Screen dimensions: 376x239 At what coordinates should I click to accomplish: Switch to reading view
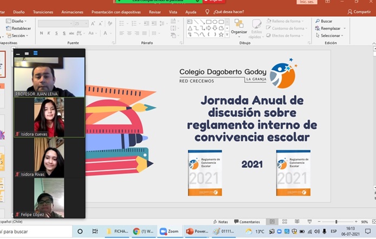click(x=297, y=222)
